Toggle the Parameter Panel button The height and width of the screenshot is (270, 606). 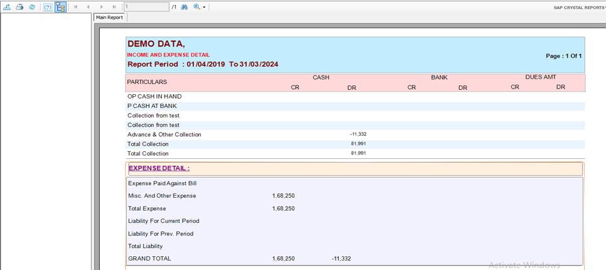point(48,7)
